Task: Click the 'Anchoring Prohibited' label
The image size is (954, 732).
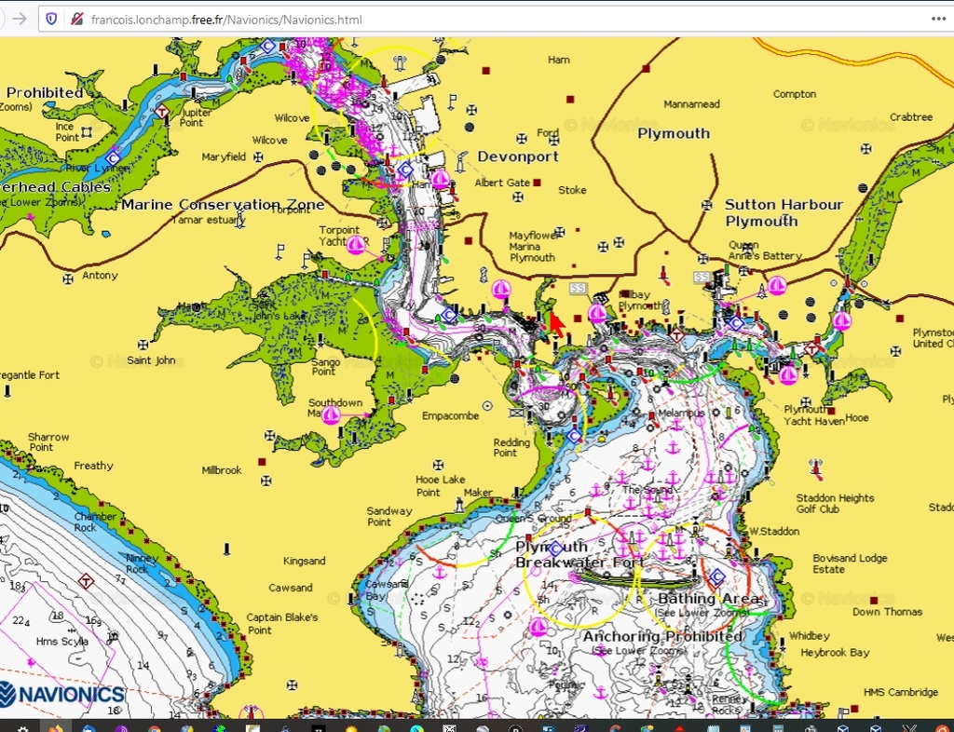Action: 662,636
